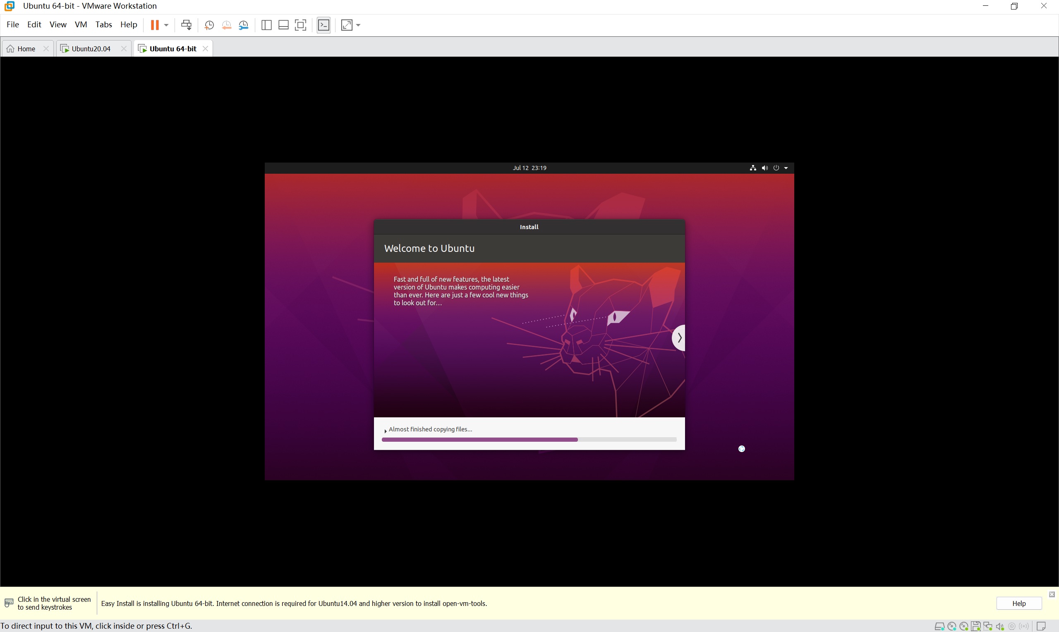Switch to the Ubuntu20.04 tab

tap(91, 48)
